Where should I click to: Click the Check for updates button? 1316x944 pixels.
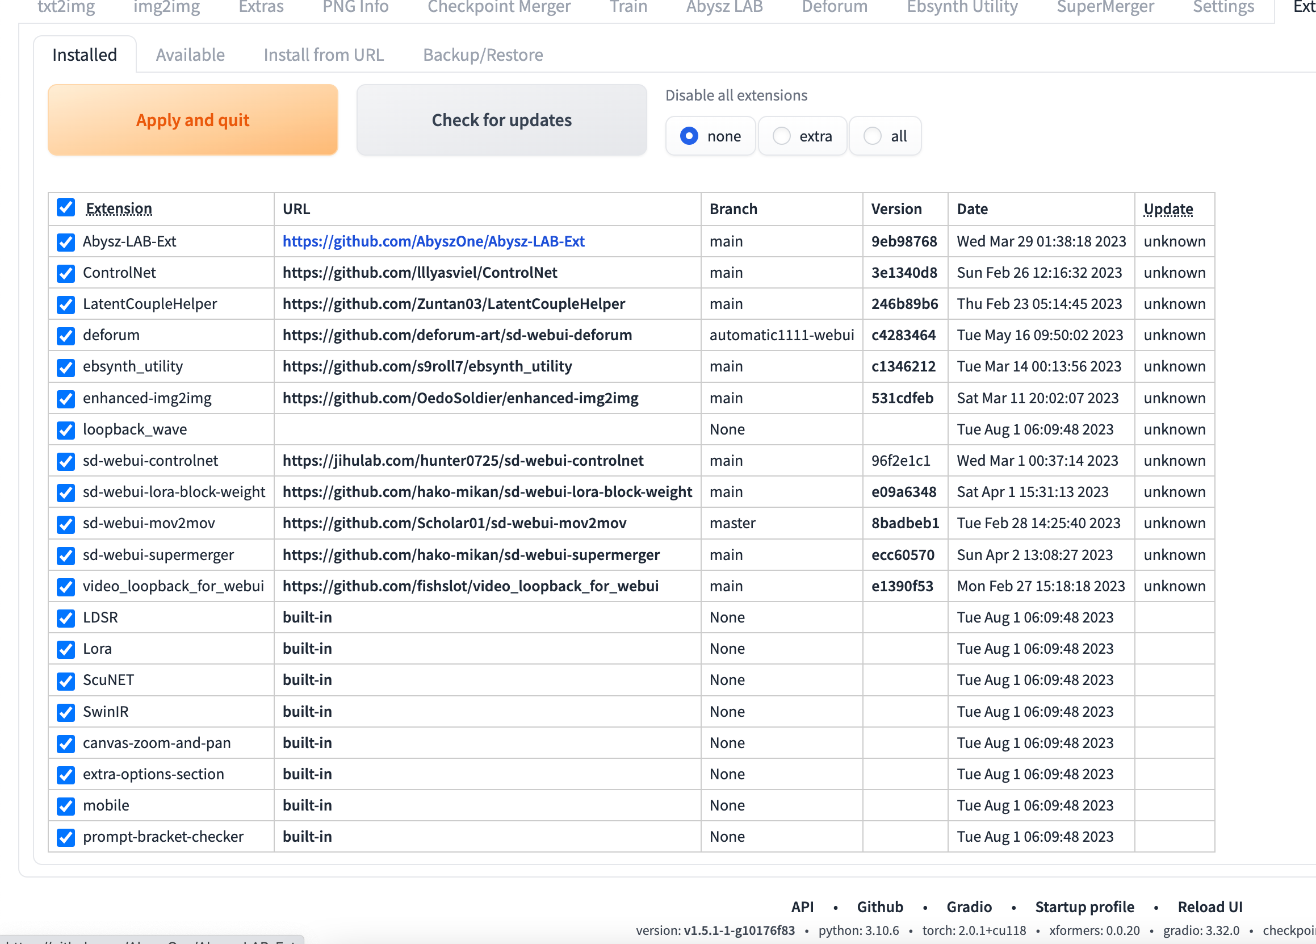pyautogui.click(x=501, y=120)
